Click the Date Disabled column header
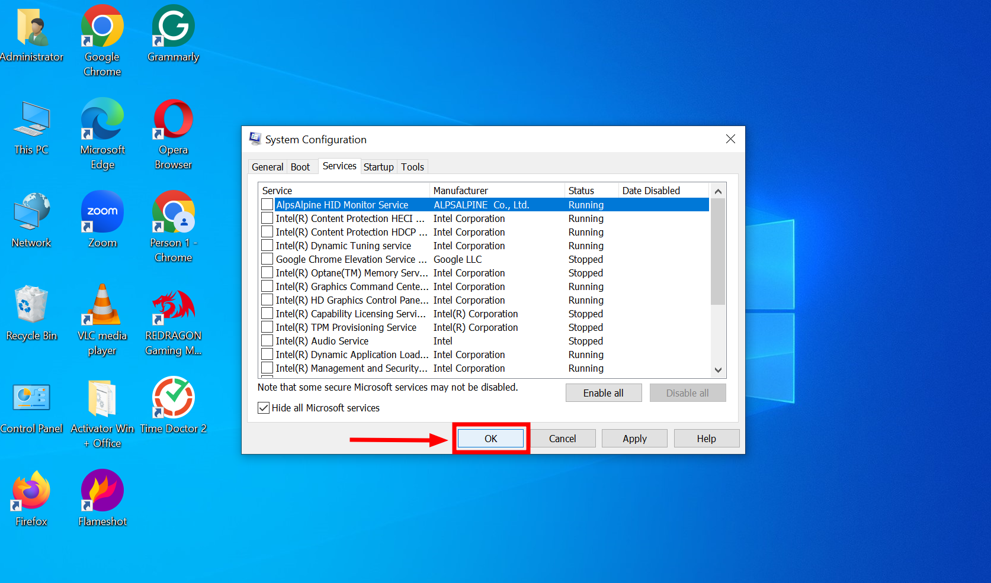The image size is (991, 583). (663, 191)
